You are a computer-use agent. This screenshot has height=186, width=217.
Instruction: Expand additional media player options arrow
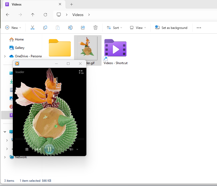tap(77, 149)
